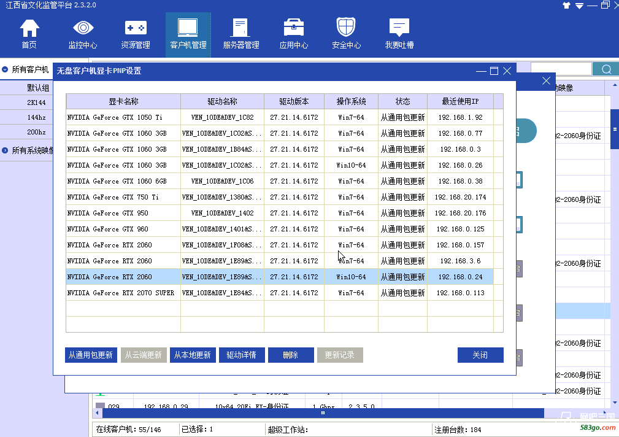The width and height of the screenshot is (619, 437).
Task: Select RTX 2060 row with IP 192.168.0.157
Action: [x=280, y=245]
